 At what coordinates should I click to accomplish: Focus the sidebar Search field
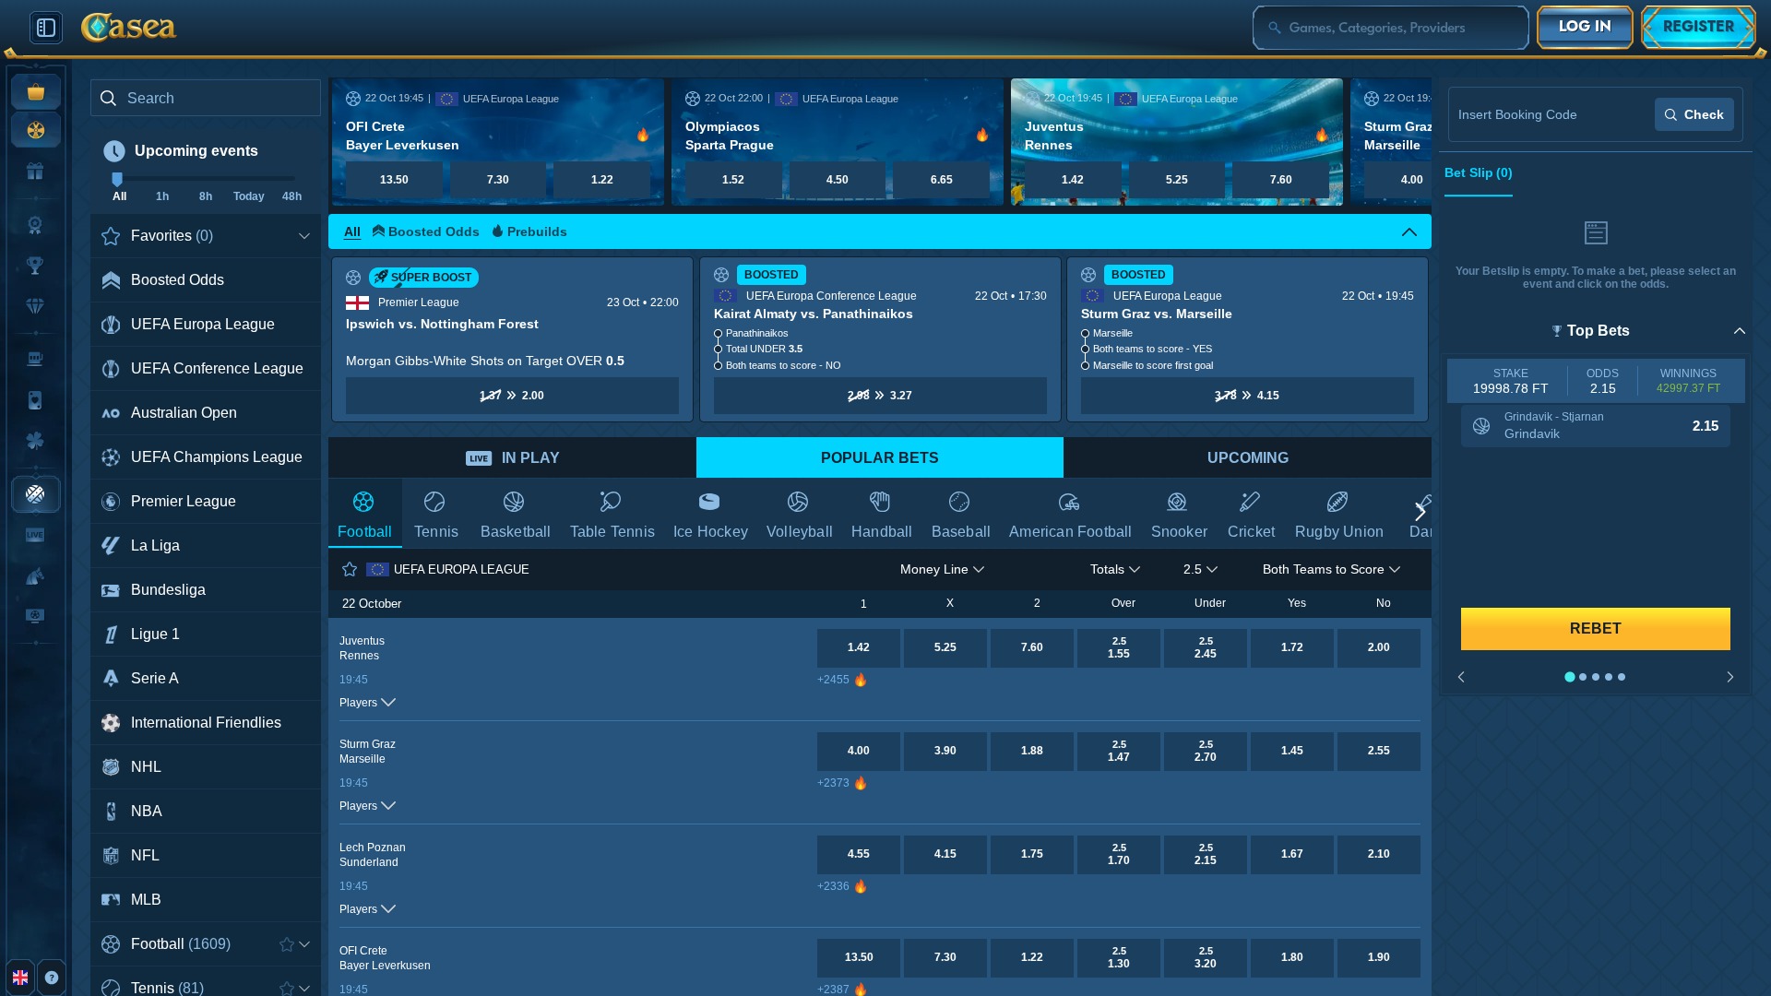(206, 98)
